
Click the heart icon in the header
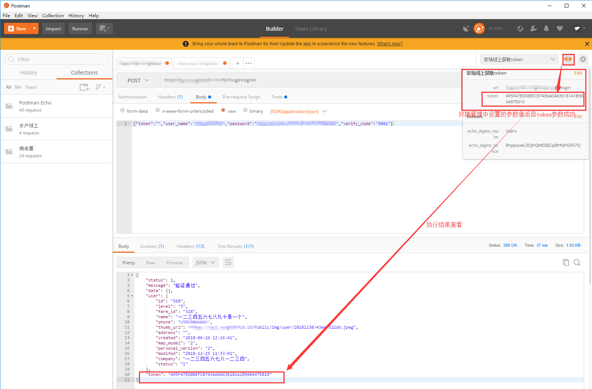pos(559,28)
